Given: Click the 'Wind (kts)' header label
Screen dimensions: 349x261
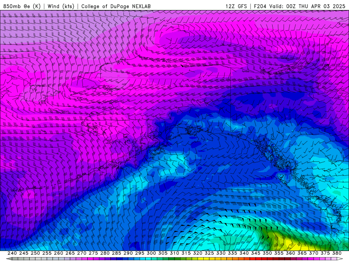Looking at the screenshot, I should point(61,6).
